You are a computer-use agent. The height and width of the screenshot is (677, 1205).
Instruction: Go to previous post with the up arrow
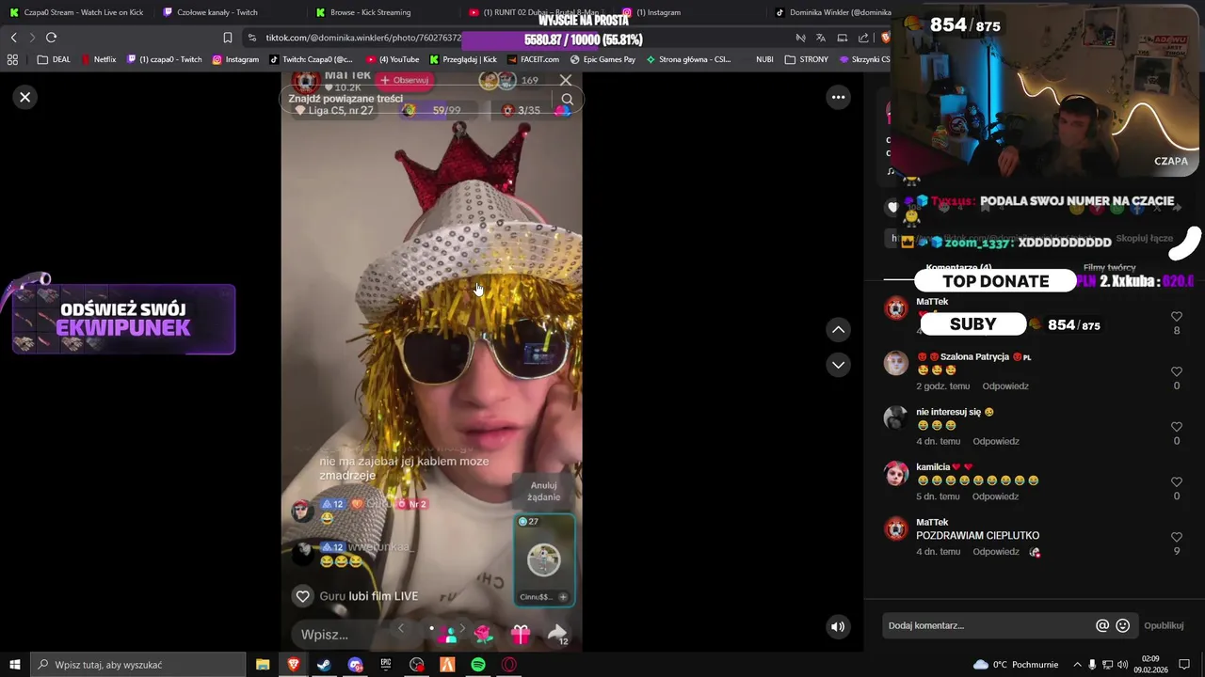pos(838,330)
